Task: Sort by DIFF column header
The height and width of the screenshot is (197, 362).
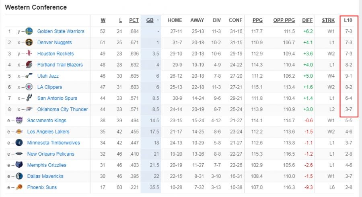Action: (x=307, y=20)
